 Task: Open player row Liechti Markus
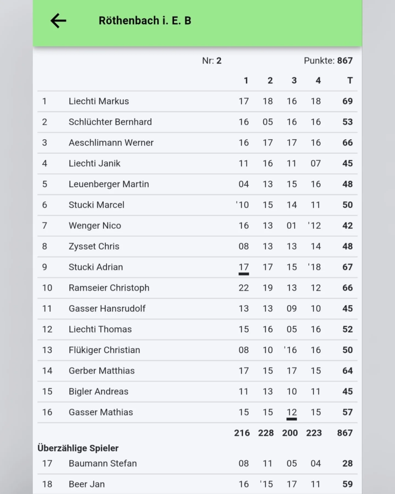[x=198, y=101]
